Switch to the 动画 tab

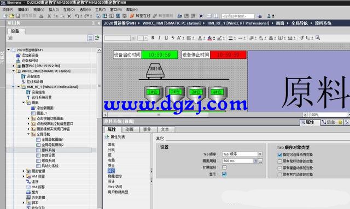click(130, 129)
